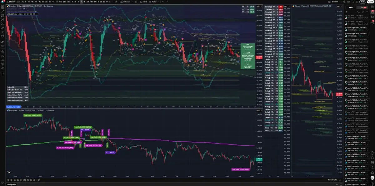Open favorites star toolbar at bottom-left
Image resolution: width=375 pixels, height=186 pixels.
point(2,183)
